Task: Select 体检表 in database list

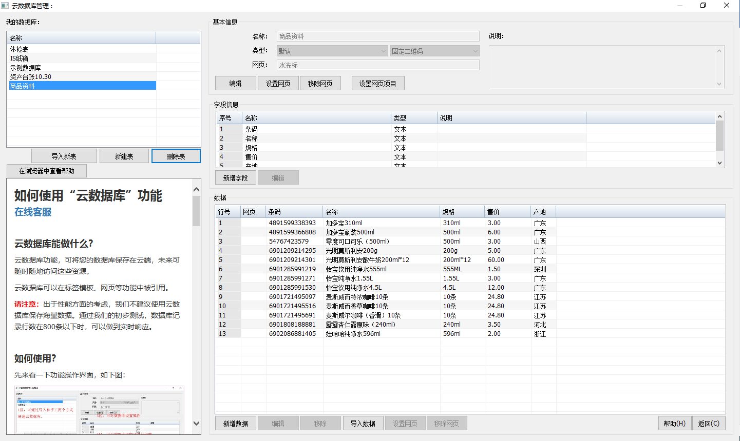Action: coord(20,49)
